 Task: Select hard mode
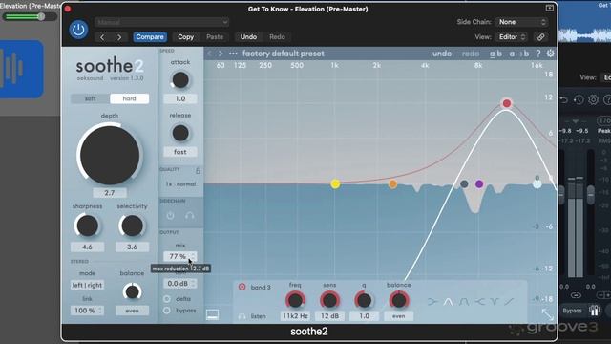pyautogui.click(x=130, y=98)
